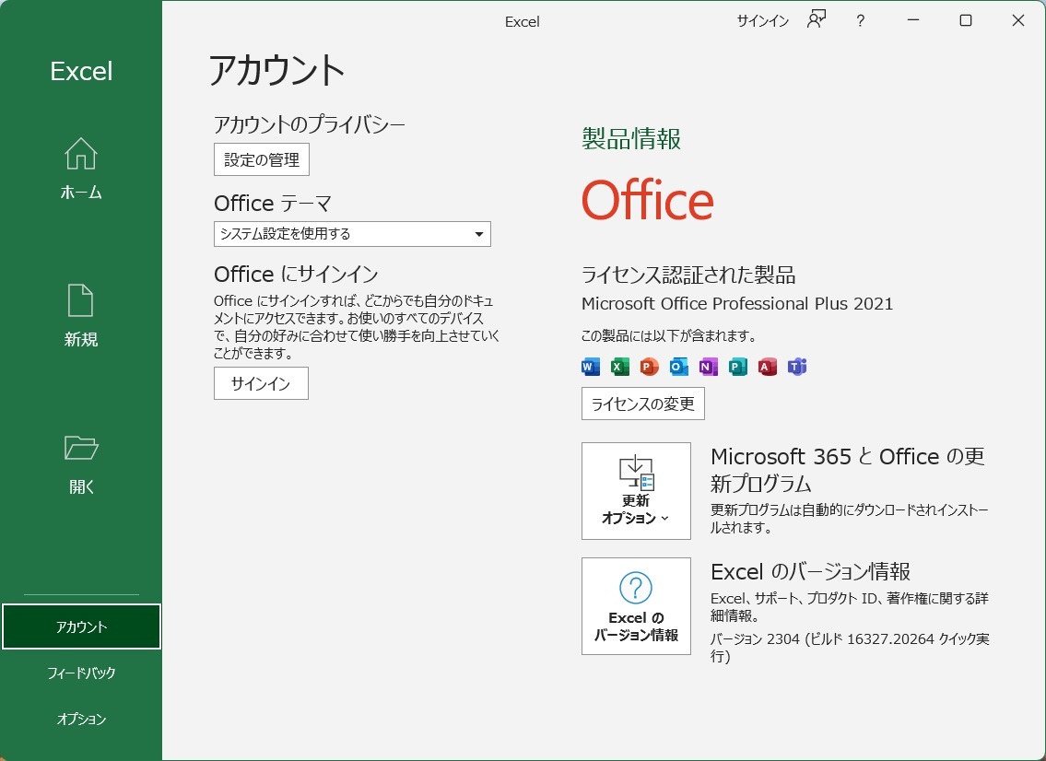This screenshot has width=1046, height=761.
Task: Click the アカウントのプライバシー heading
Action: (310, 124)
